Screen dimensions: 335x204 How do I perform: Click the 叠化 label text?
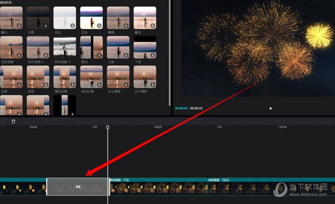[x=4, y=32]
